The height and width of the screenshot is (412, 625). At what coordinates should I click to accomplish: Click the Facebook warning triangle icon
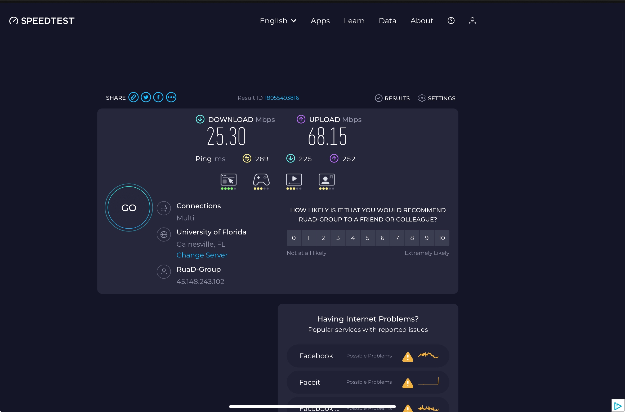point(408,357)
